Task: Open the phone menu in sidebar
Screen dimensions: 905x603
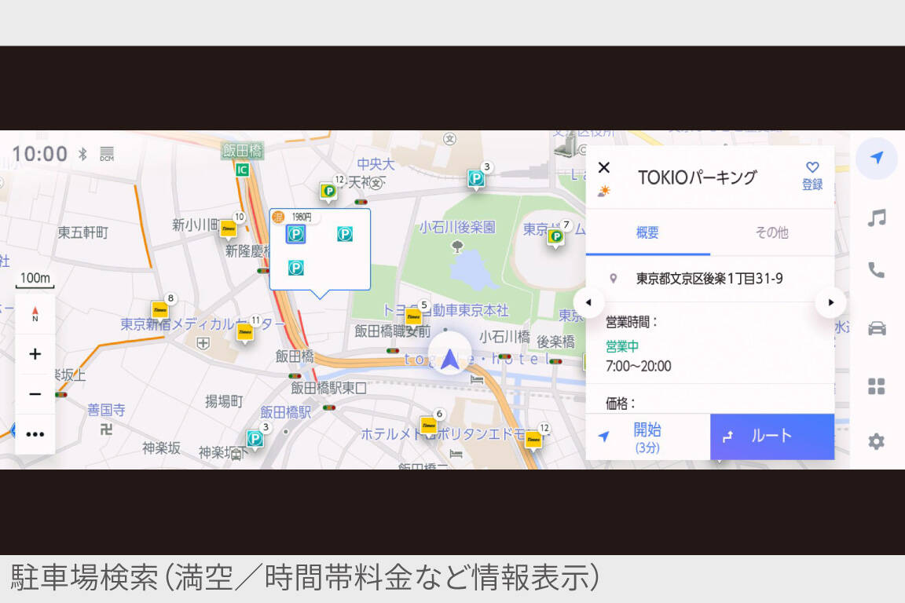Action: click(877, 271)
